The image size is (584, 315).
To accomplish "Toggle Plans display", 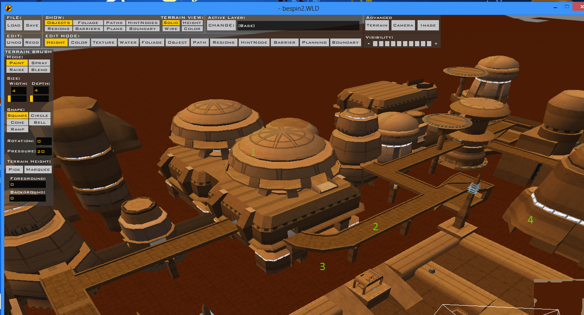I will pyautogui.click(x=114, y=29).
